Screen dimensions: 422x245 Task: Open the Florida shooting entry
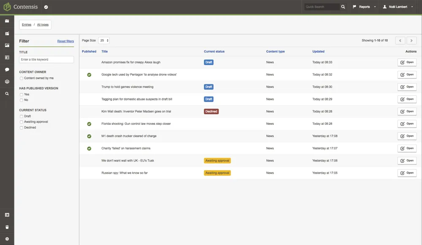coord(407,124)
